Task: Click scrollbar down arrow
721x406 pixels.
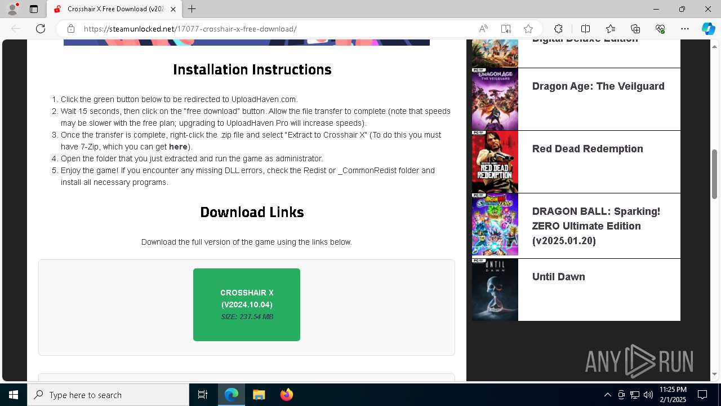Action: [715, 374]
